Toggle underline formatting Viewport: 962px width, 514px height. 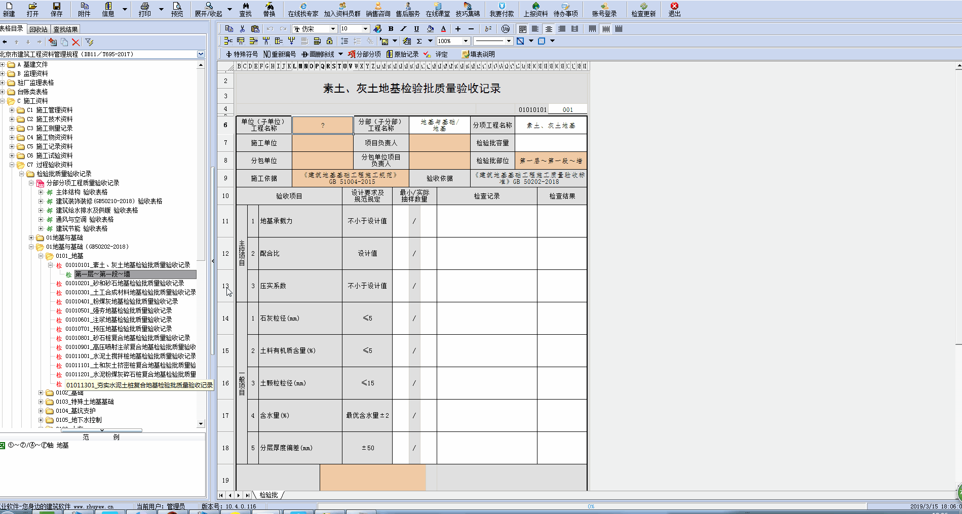[416, 29]
